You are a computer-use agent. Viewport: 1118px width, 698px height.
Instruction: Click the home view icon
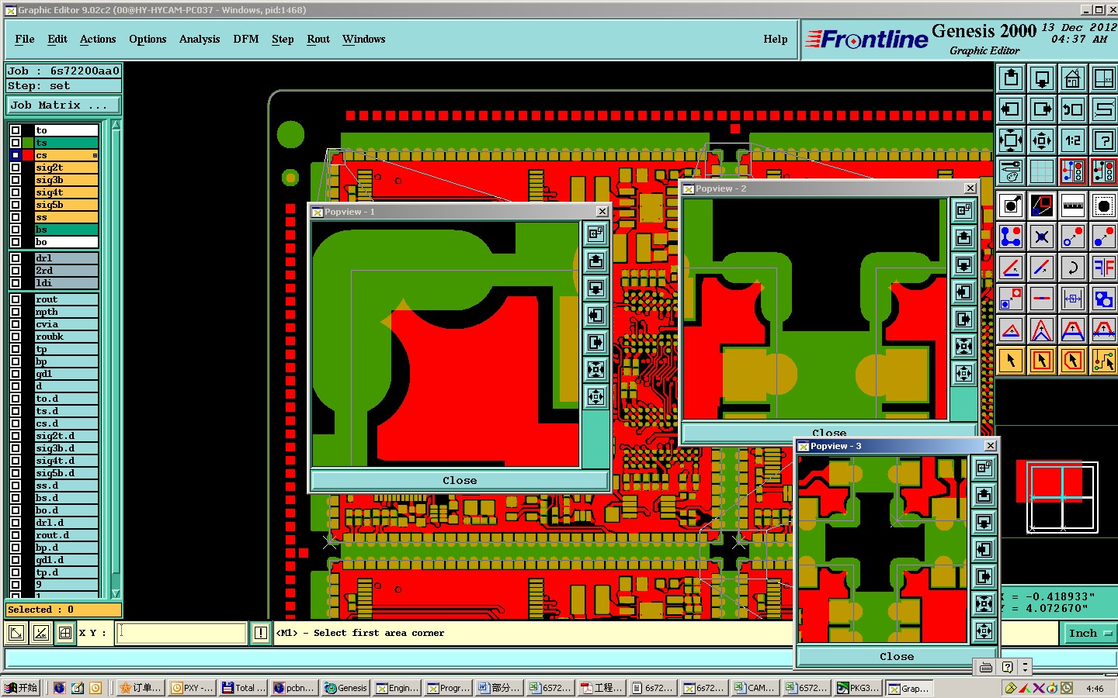point(1073,78)
